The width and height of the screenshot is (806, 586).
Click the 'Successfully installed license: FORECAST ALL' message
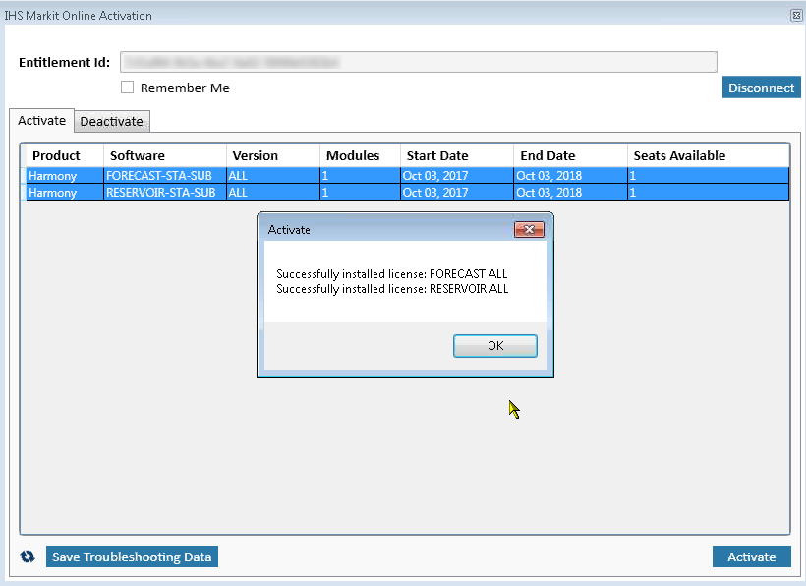[x=391, y=274]
